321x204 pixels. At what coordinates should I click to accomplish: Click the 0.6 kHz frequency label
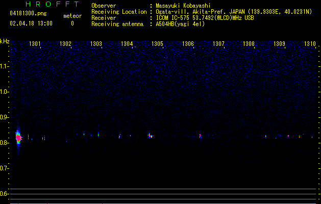5,194
